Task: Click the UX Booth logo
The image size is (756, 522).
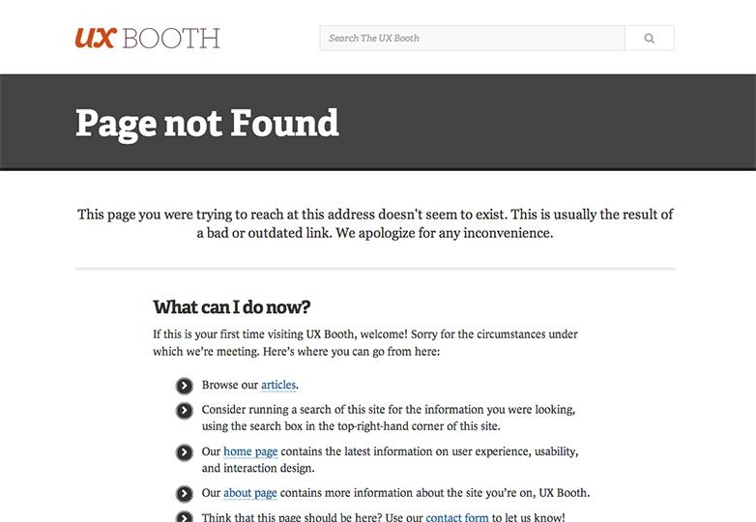Action: coord(147,38)
